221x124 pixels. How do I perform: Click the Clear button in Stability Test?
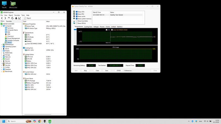coord(97,70)
